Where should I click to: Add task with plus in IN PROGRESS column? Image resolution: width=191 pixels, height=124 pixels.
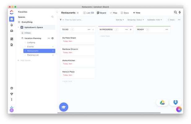coord(131,29)
